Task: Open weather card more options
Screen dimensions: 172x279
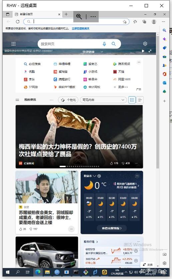Action: tap(137, 176)
